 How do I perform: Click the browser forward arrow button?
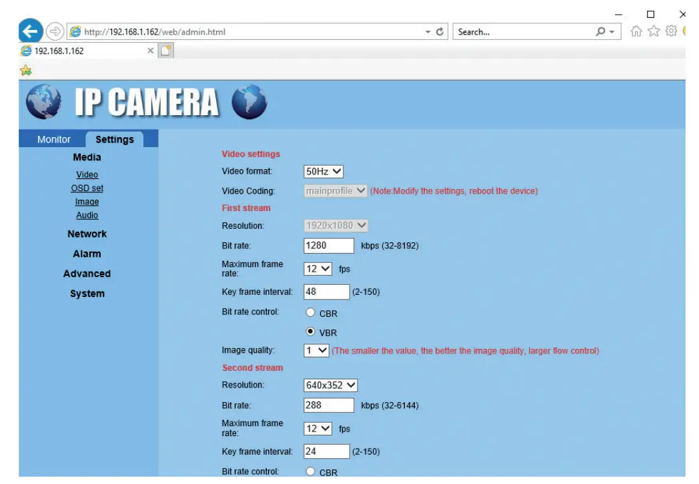pos(55,31)
